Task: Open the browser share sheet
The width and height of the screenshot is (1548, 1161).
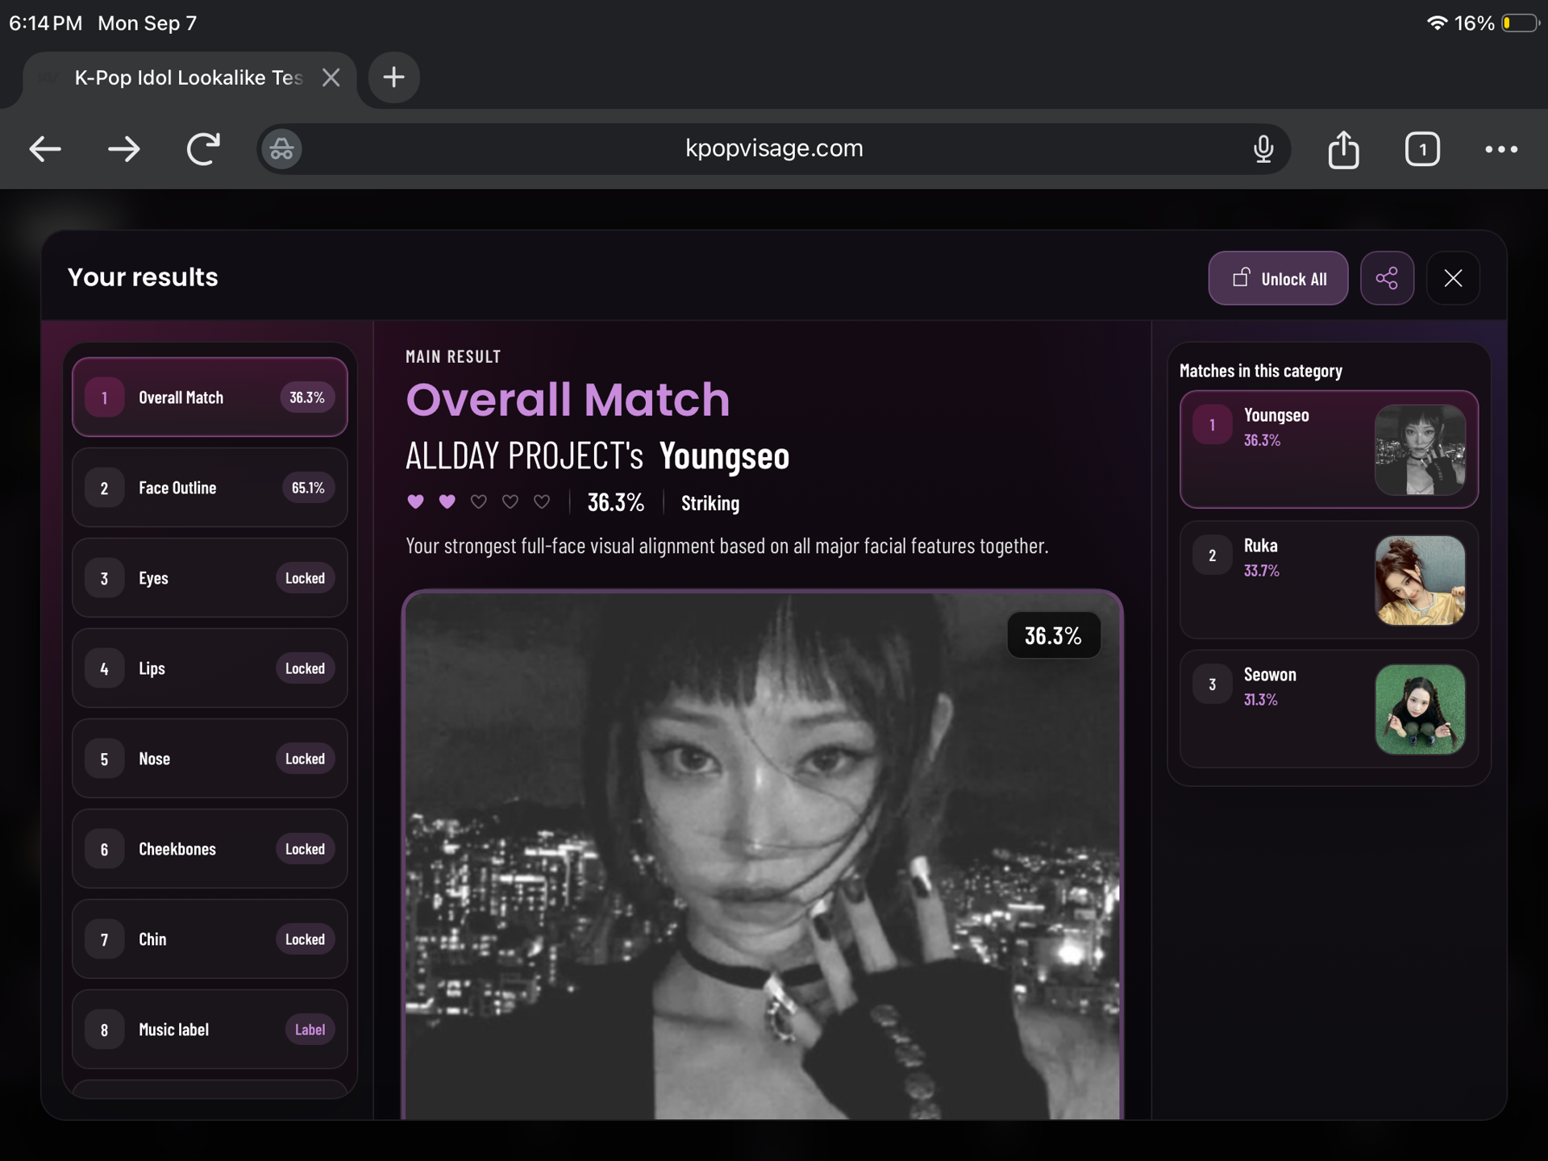Action: [x=1343, y=149]
